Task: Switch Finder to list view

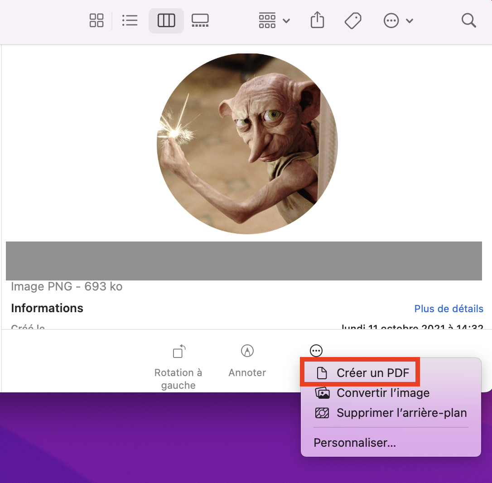Action: point(130,21)
